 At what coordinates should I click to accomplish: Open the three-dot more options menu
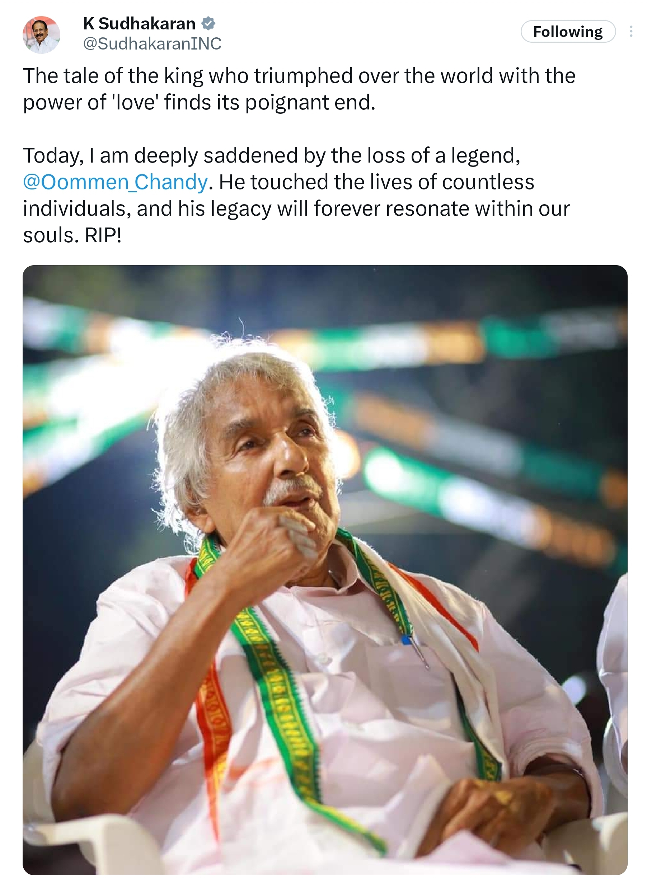(x=630, y=31)
